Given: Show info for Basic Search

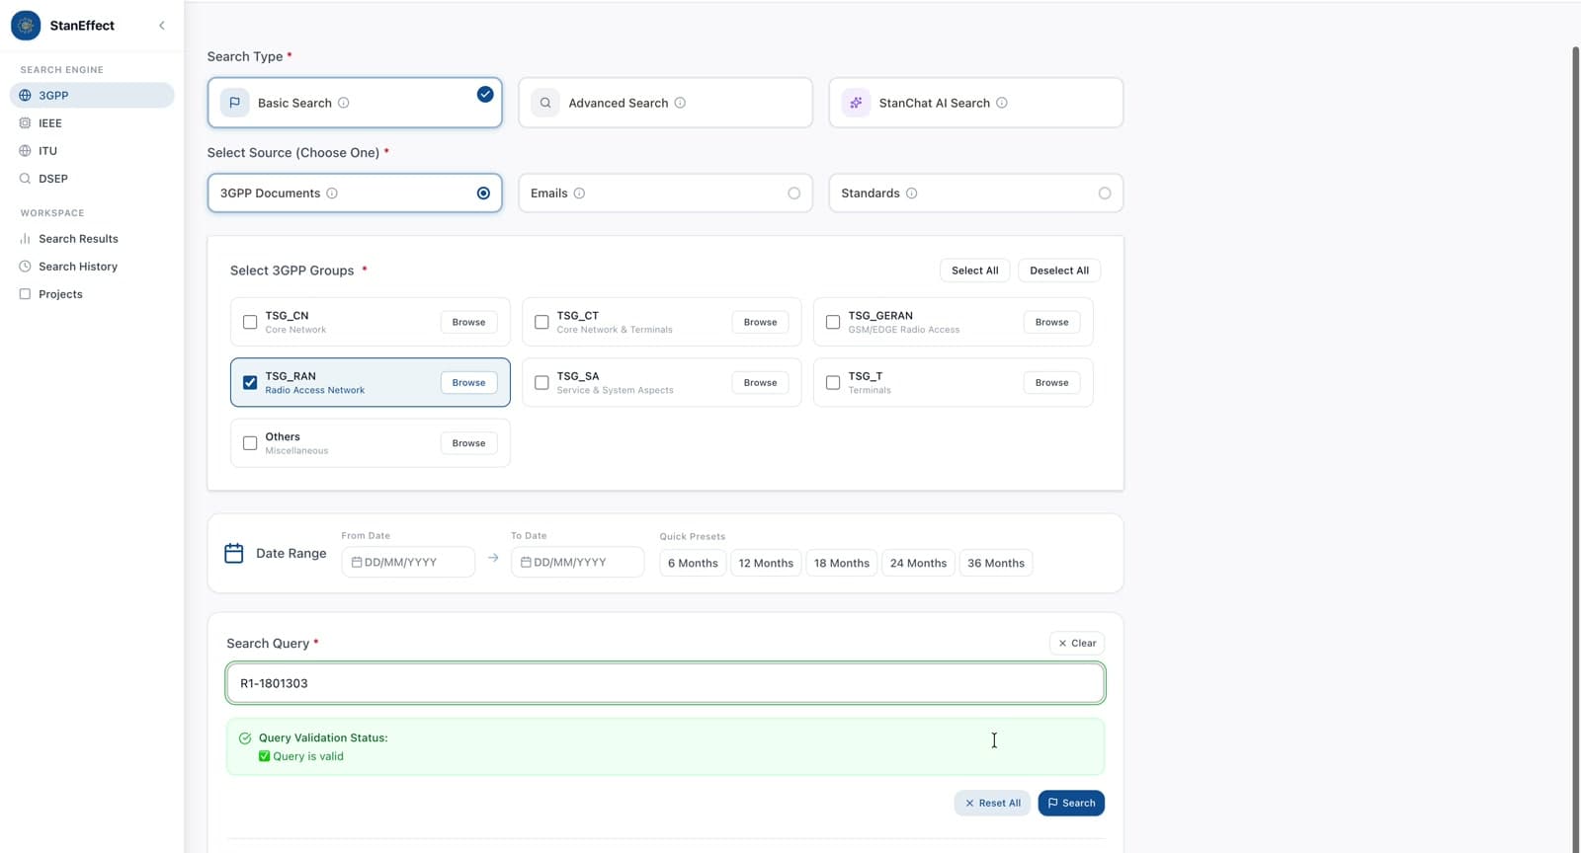Looking at the screenshot, I should (x=344, y=103).
